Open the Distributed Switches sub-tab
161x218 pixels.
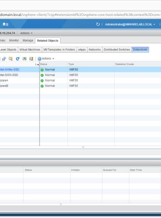[x=117, y=50]
